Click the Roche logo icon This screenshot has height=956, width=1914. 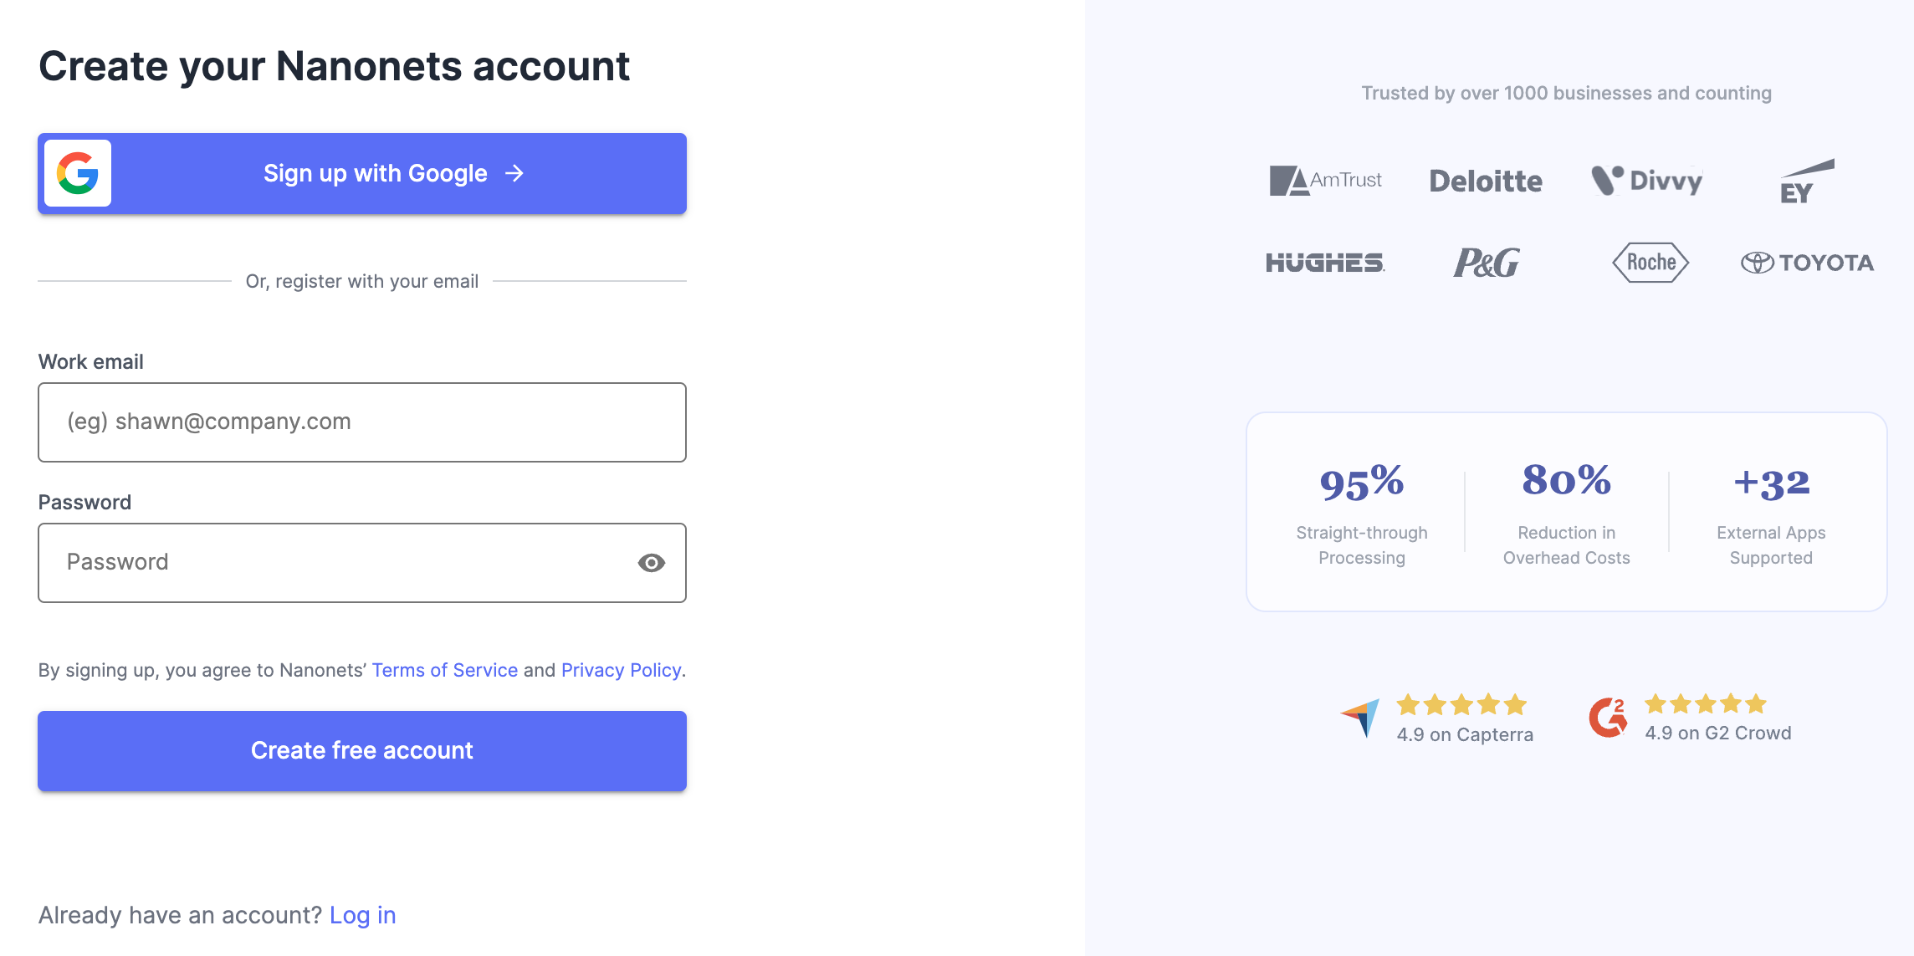coord(1649,260)
